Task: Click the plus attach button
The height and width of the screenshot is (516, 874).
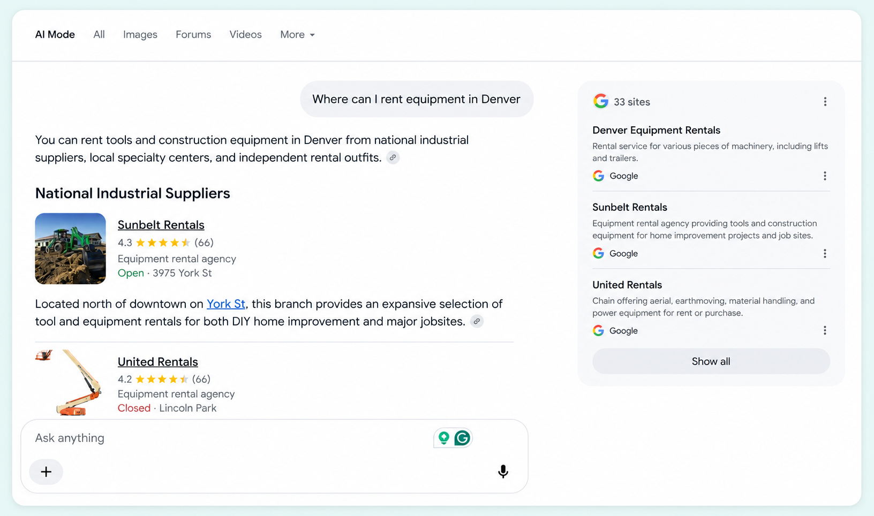Action: pos(46,472)
